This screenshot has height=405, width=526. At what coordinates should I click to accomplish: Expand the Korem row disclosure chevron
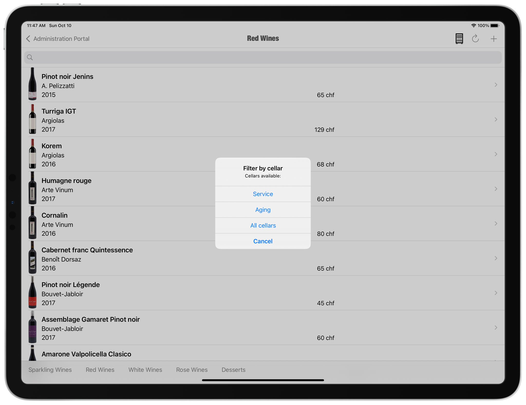tap(496, 154)
